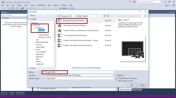176x98 pixels.
Task: Open the New Project help question mark
Action: (140, 12)
